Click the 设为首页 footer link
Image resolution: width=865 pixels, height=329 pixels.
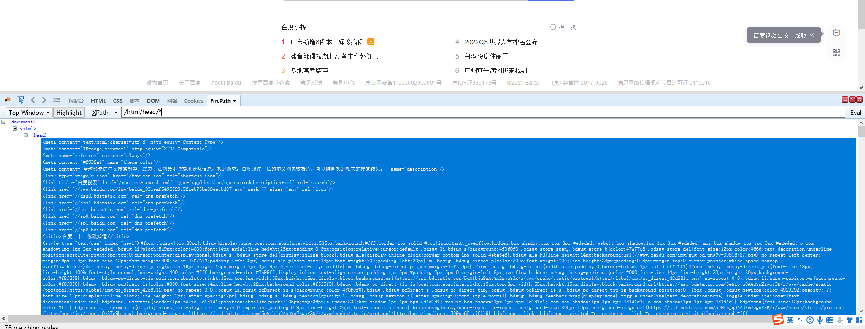(x=157, y=83)
